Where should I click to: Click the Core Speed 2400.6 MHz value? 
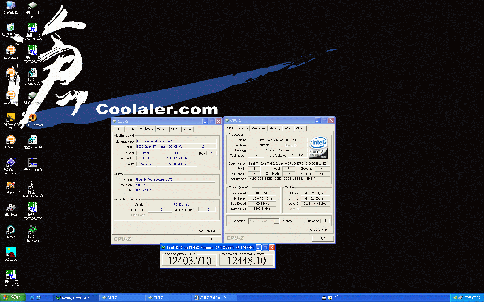coord(262,193)
